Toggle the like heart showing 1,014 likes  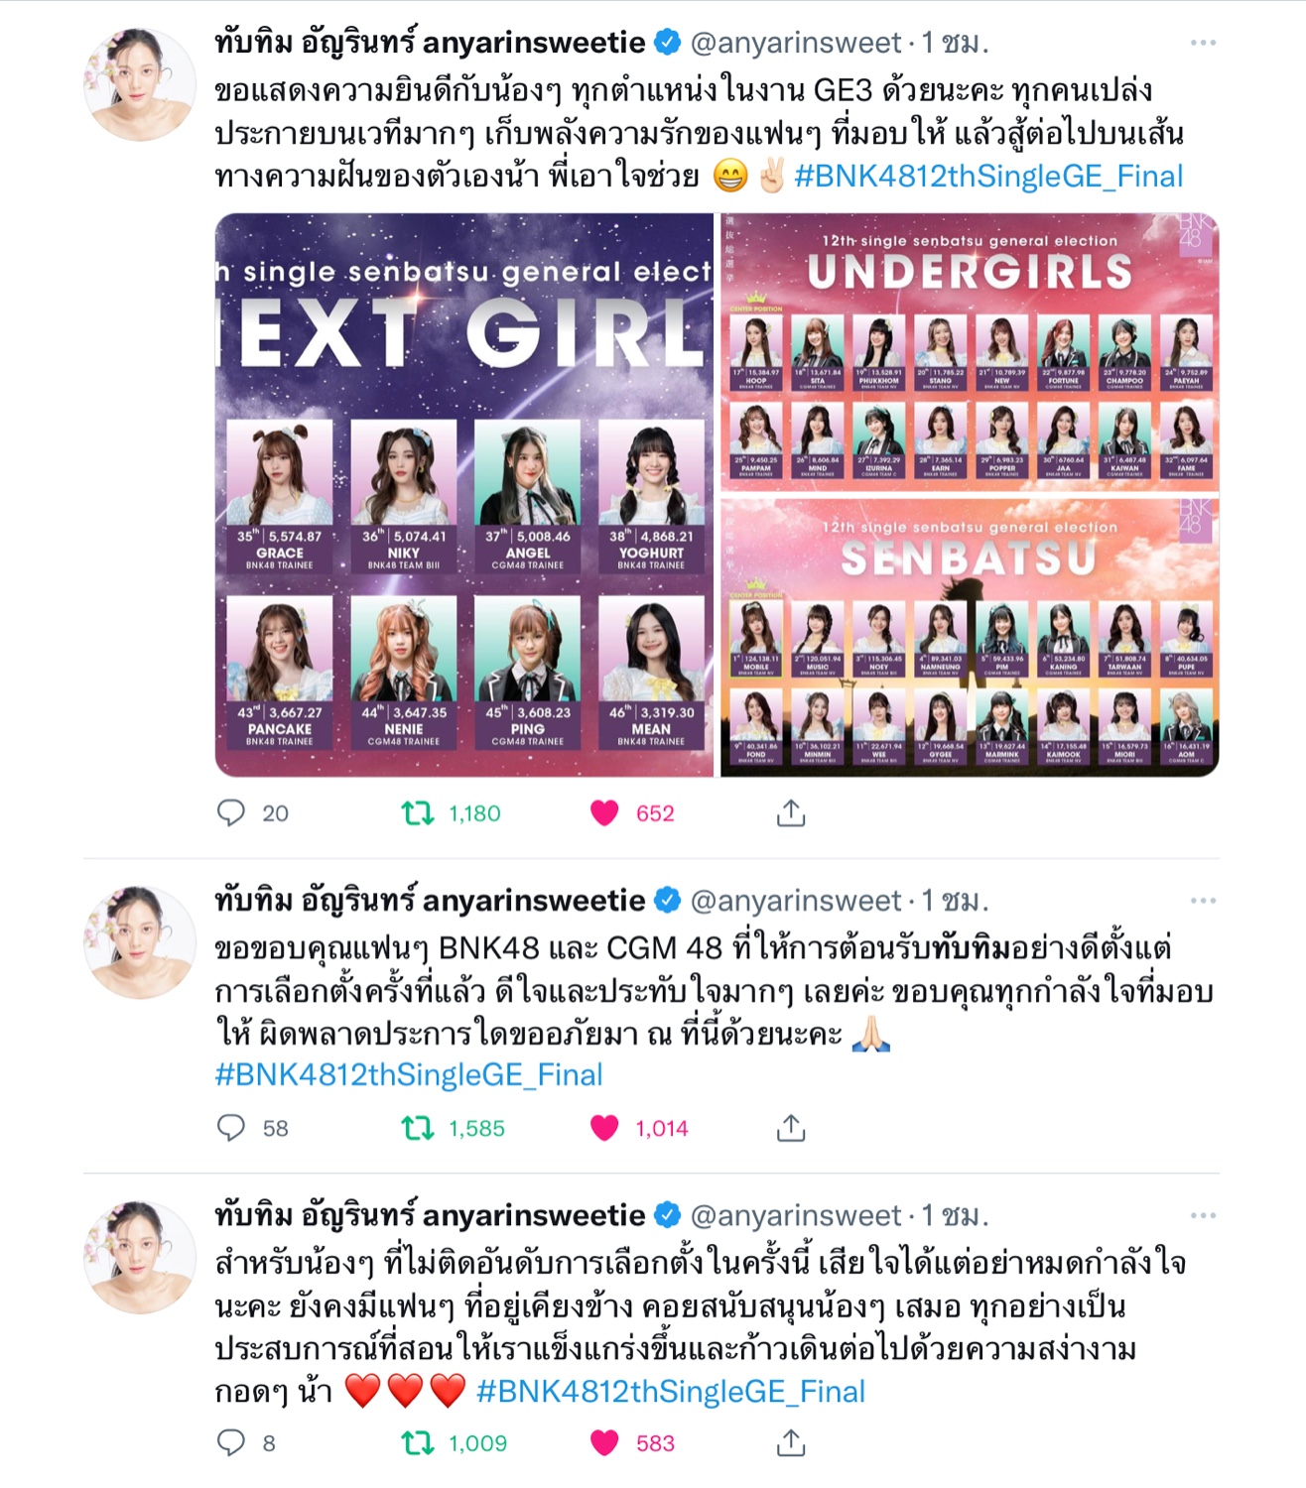pyautogui.click(x=604, y=1128)
